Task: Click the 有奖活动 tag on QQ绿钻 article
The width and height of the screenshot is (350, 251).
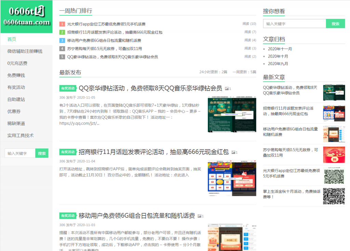Action: point(68,89)
